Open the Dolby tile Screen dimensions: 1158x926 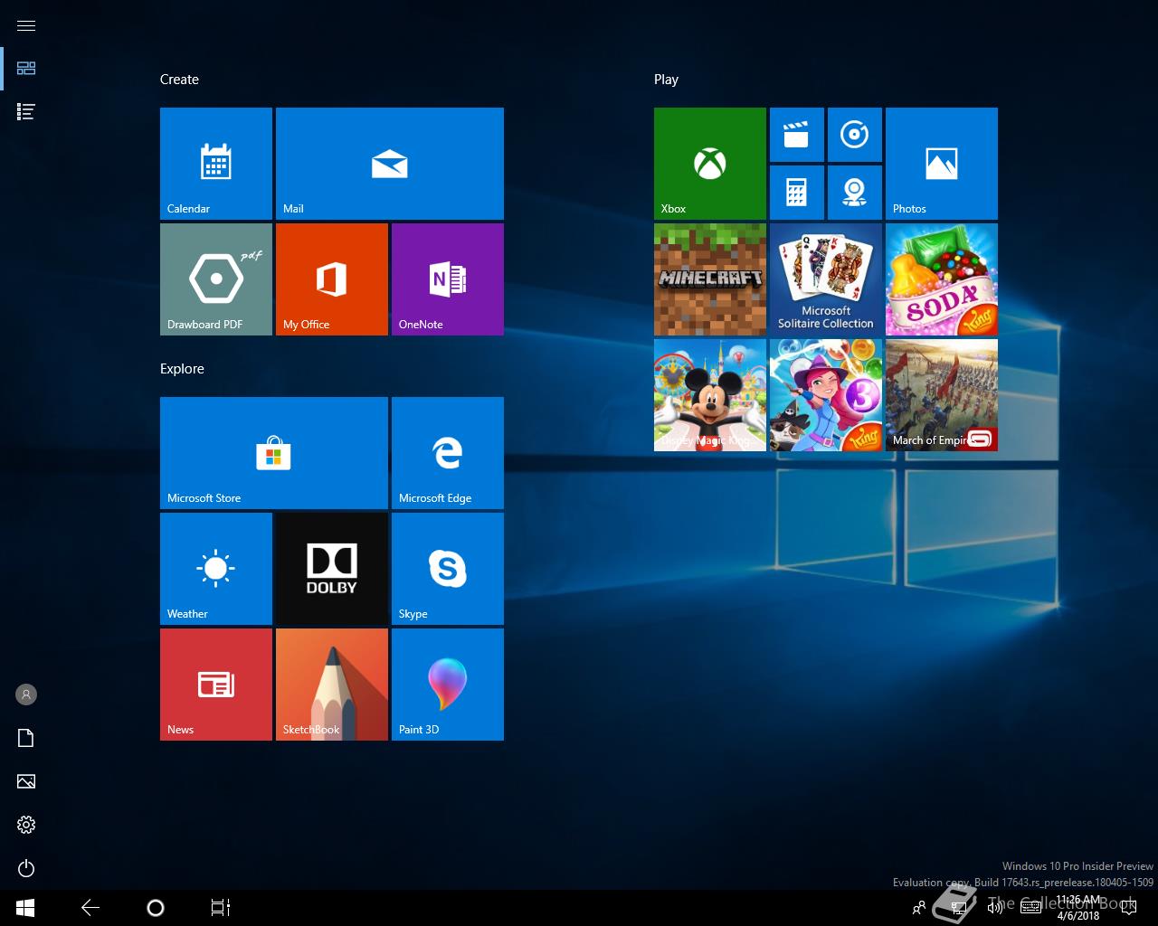332,569
